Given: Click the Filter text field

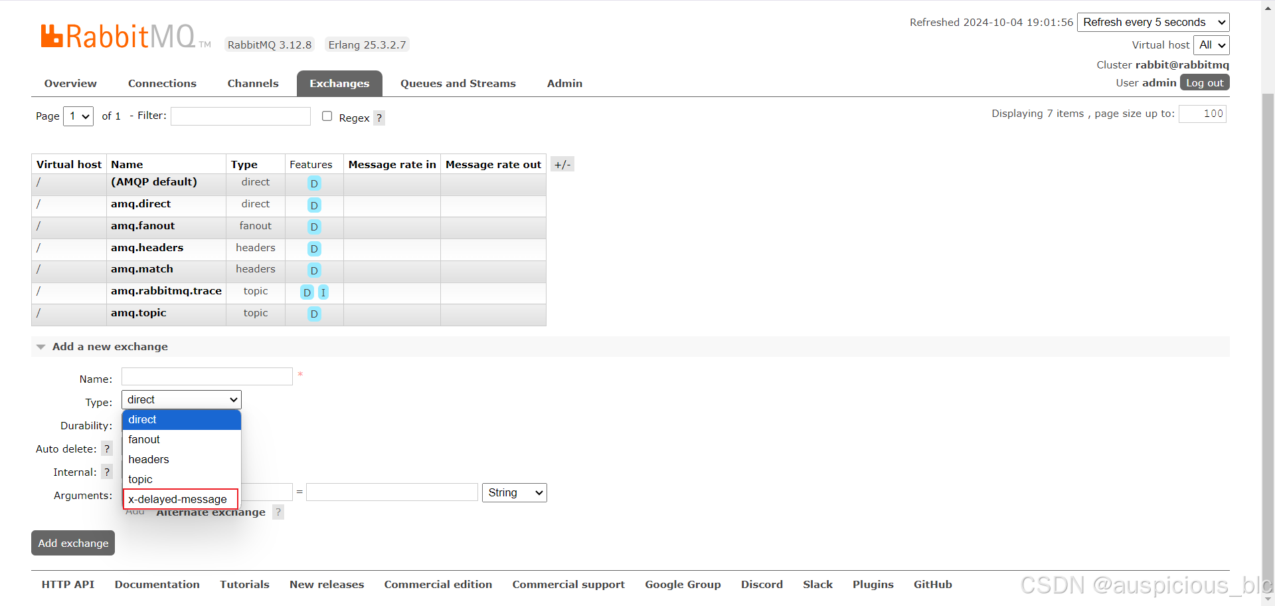Looking at the screenshot, I should point(240,116).
